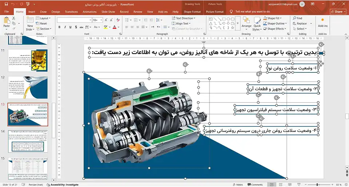Expand the Shape Fill dropdown

coord(281,18)
